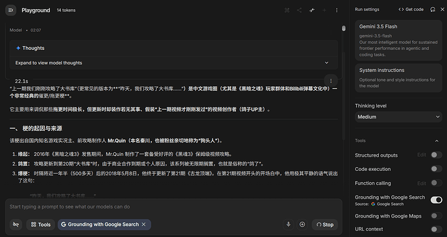The image size is (447, 237).
Task: Click the Grounding with Google Search chip label
Action: click(103, 225)
